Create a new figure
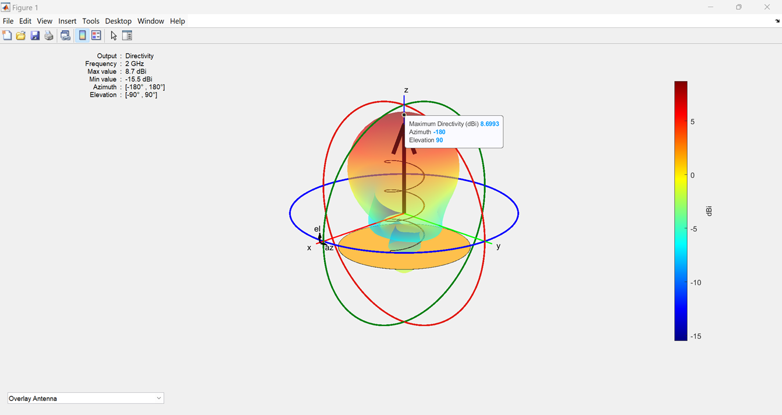This screenshot has height=415, width=782. 7,35
